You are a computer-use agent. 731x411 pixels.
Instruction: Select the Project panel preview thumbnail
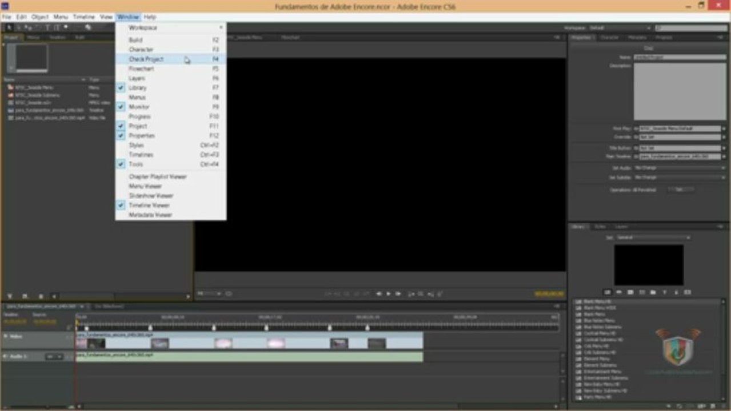click(31, 58)
